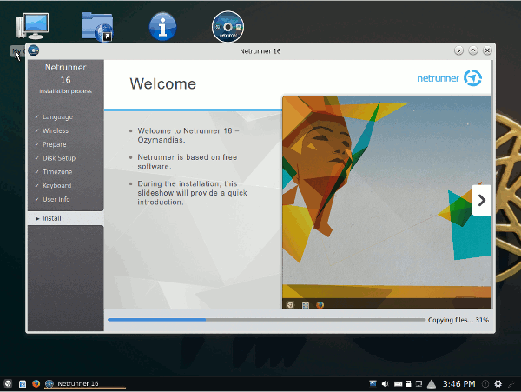Select the Timezone step in sidebar
The width and height of the screenshot is (521, 392).
click(57, 172)
